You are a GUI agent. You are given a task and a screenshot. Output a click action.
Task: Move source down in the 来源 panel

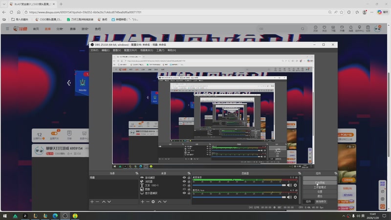[165, 201]
